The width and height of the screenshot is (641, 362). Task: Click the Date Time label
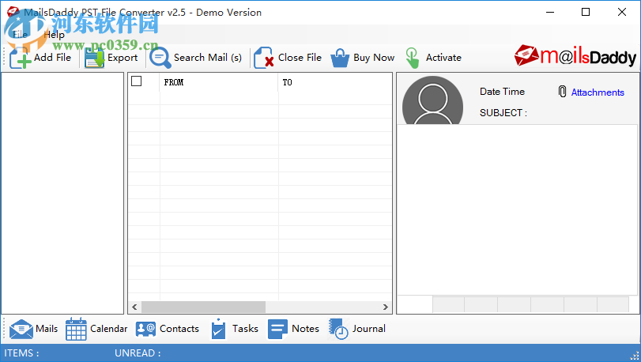click(x=502, y=92)
